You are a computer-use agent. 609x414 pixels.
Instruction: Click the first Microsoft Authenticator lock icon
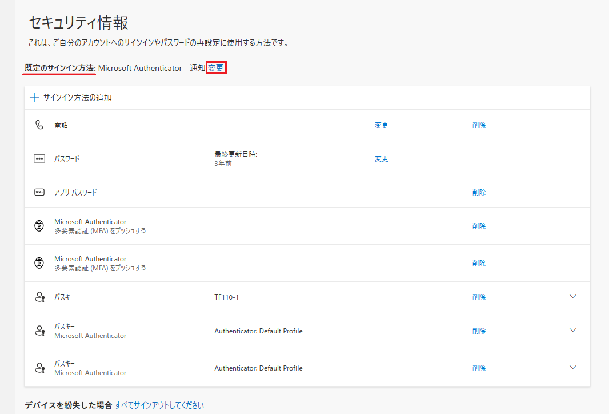point(39,226)
